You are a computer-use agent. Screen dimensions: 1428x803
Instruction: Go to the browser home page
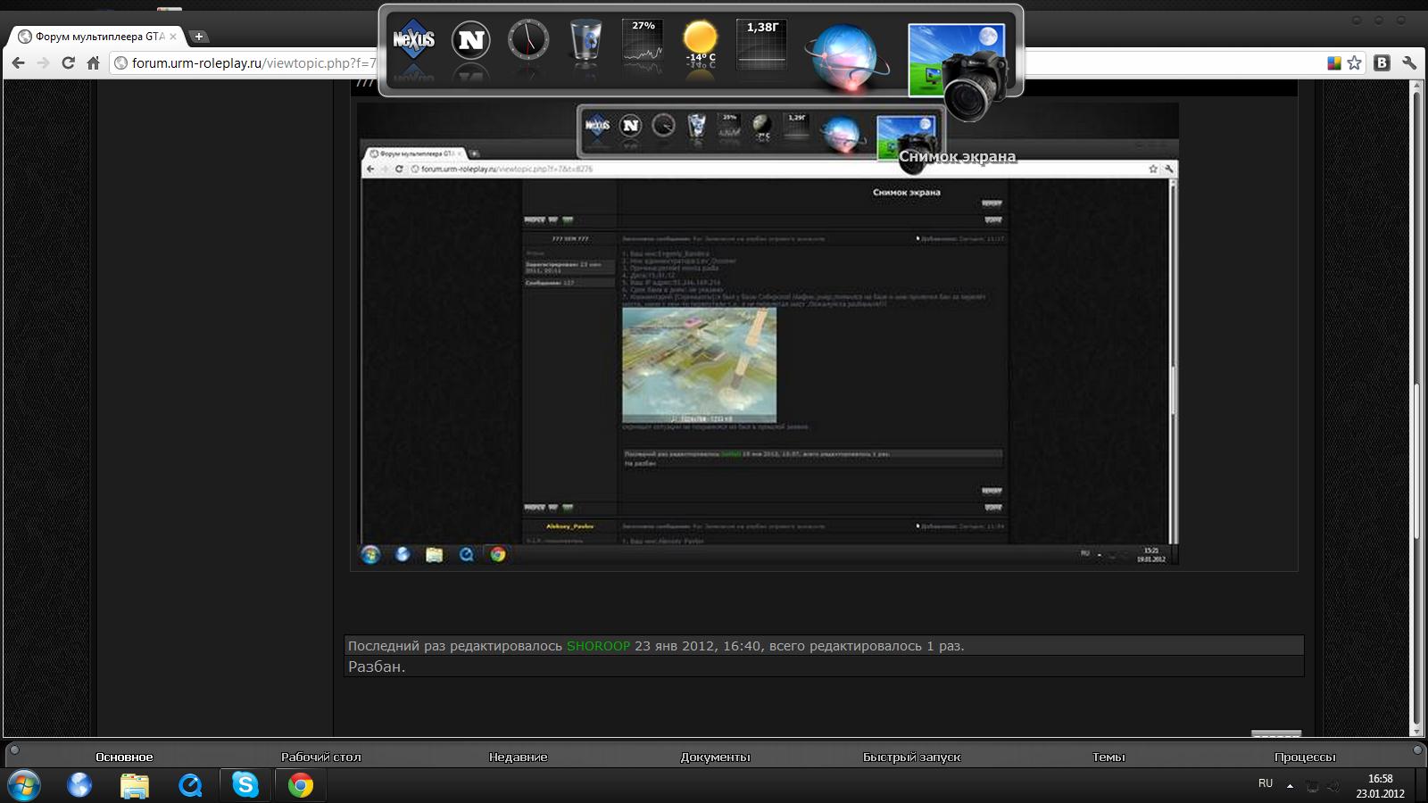click(93, 62)
